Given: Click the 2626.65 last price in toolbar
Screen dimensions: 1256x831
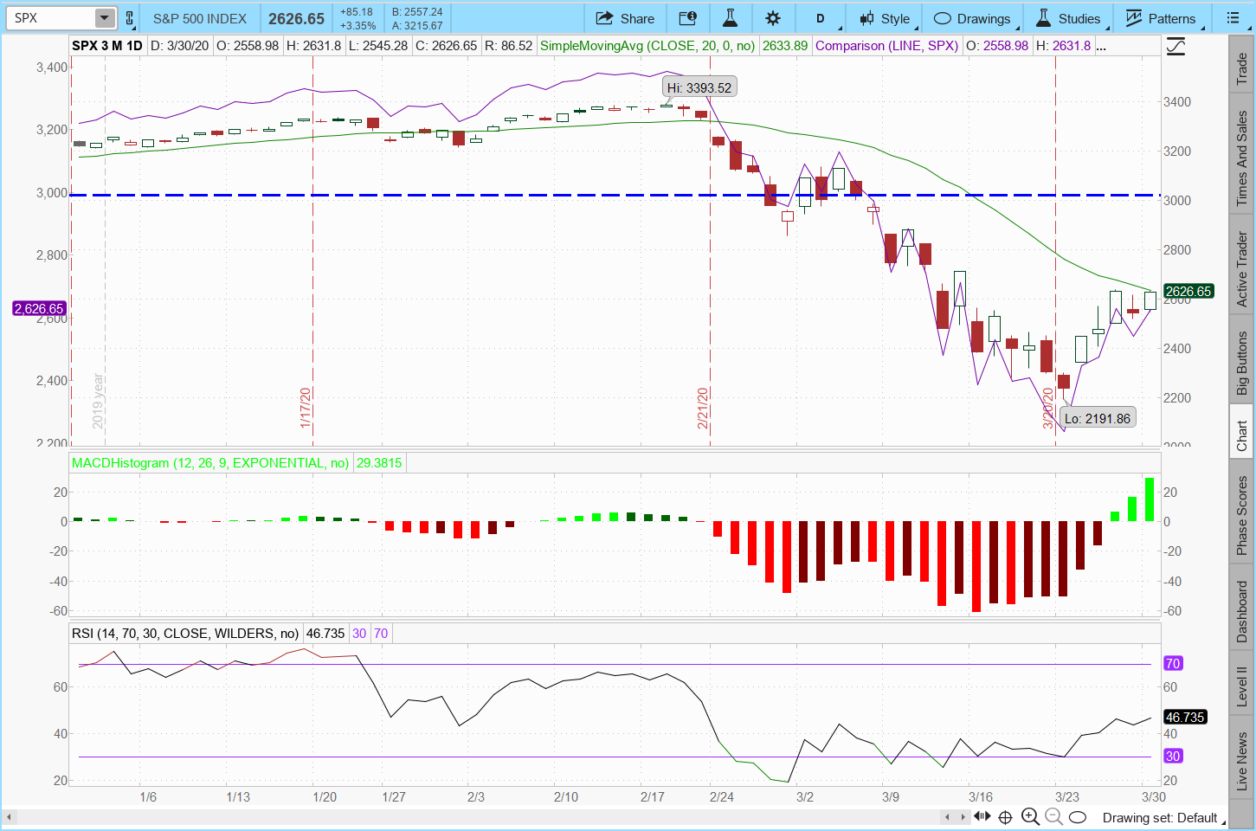Looking at the screenshot, I should (296, 18).
